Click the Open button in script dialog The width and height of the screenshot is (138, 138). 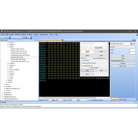click(87, 70)
